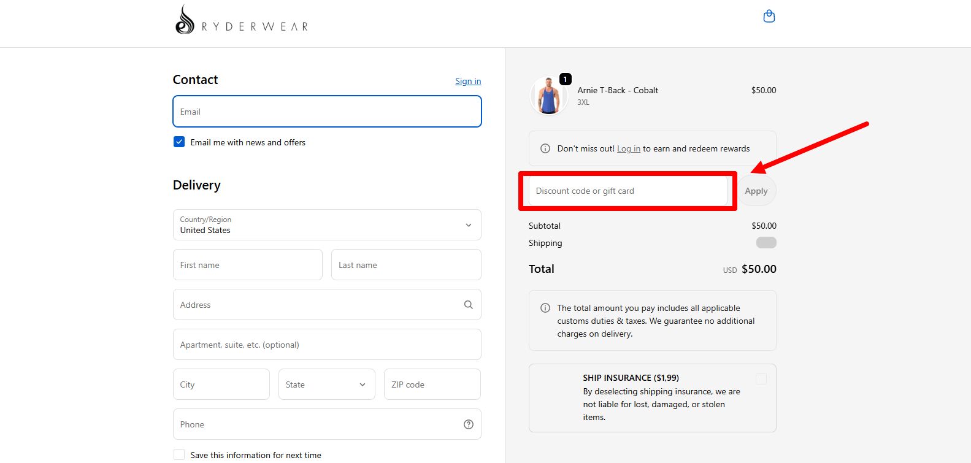Click the 3XL size text
Screen dimensions: 971x463
pos(583,102)
